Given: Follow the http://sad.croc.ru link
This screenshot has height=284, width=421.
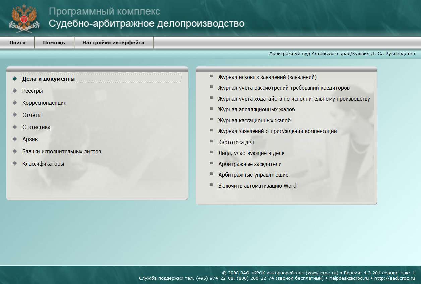Looking at the screenshot, I should [x=395, y=278].
